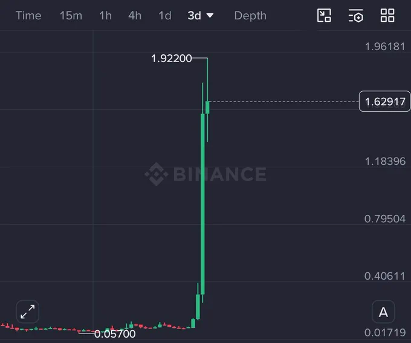
Task: Switch to the 1d interval
Action: [x=165, y=16]
